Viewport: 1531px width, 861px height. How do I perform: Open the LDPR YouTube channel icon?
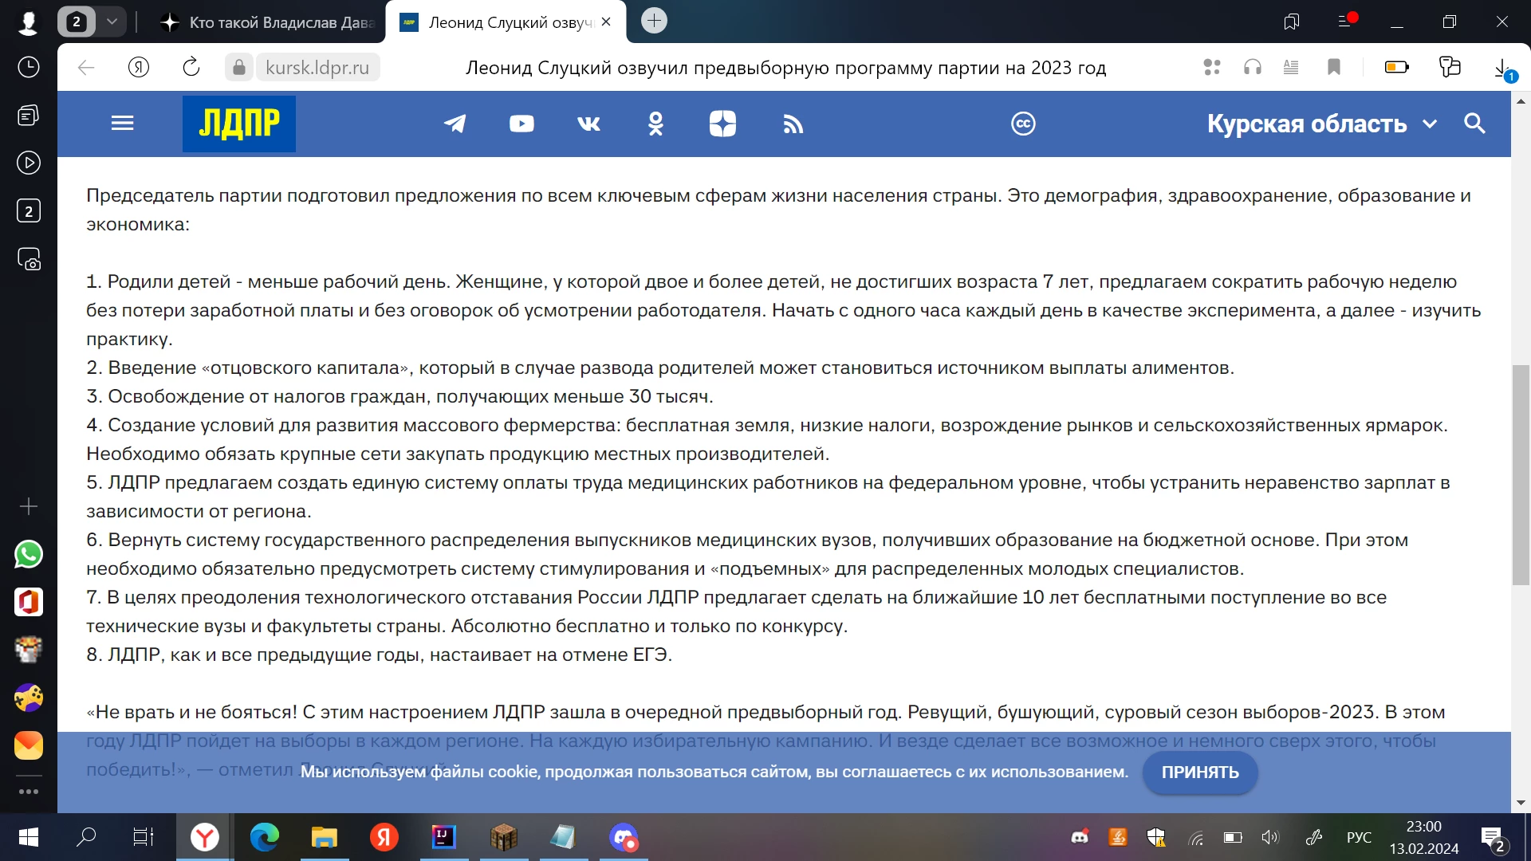click(x=521, y=124)
